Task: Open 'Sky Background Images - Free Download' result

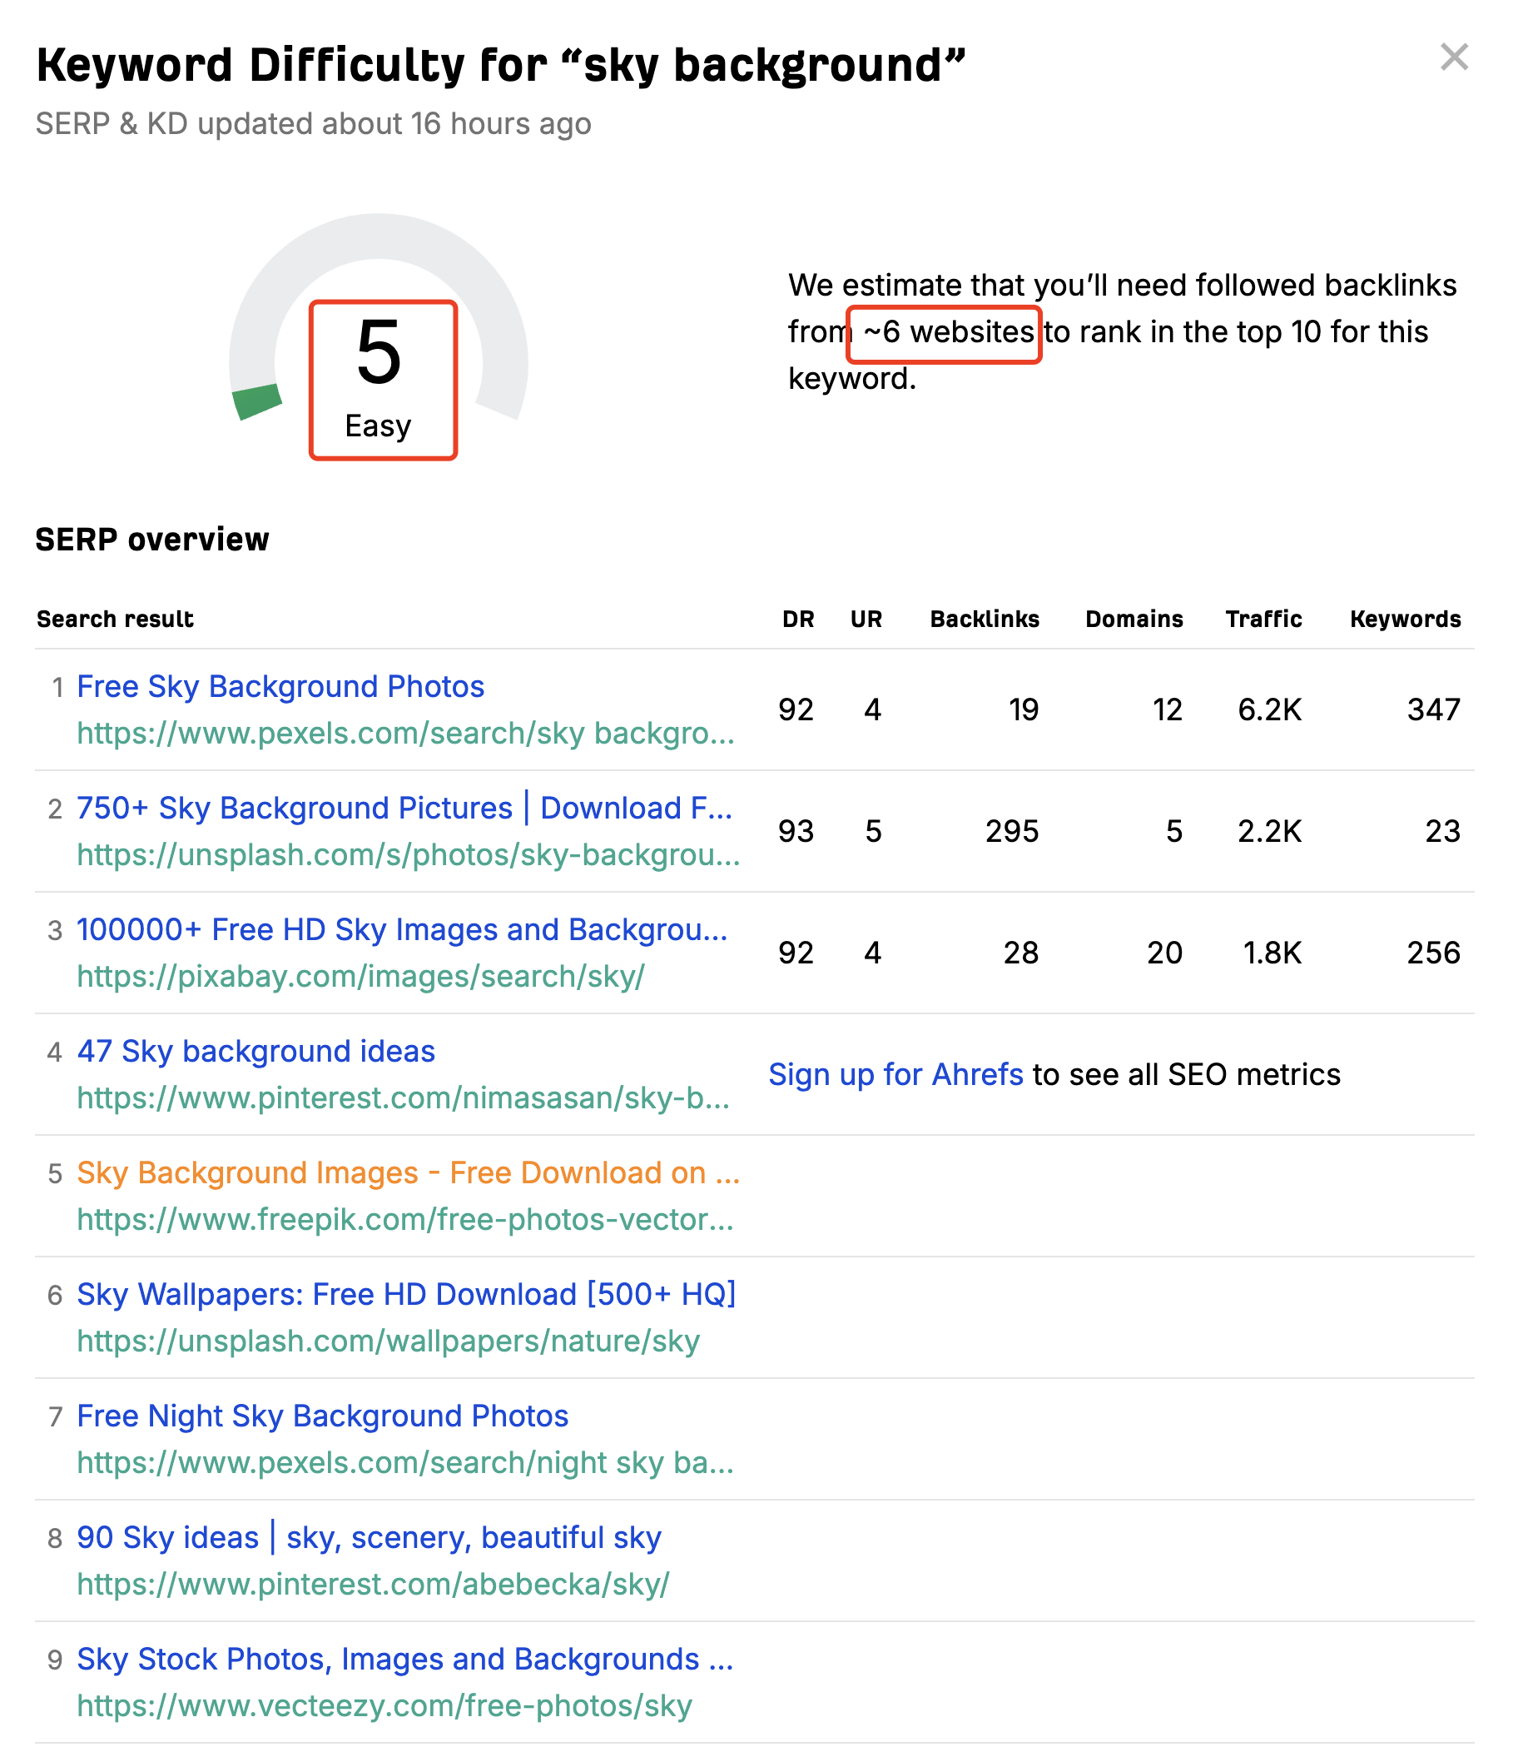Action: click(409, 1172)
